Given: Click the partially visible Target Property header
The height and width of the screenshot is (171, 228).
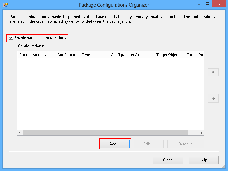Looking at the screenshot, I should tap(195, 55).
